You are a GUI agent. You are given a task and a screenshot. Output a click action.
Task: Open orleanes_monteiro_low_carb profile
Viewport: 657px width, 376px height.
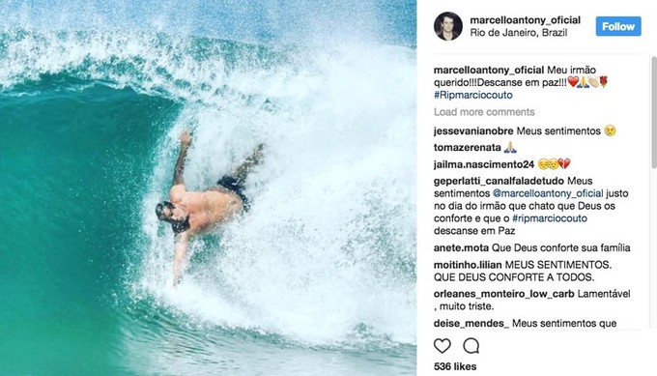coord(504,294)
